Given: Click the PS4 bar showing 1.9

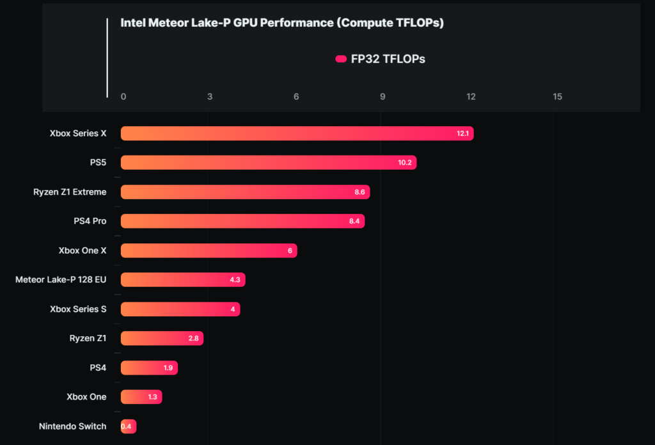Looking at the screenshot, I should point(149,368).
